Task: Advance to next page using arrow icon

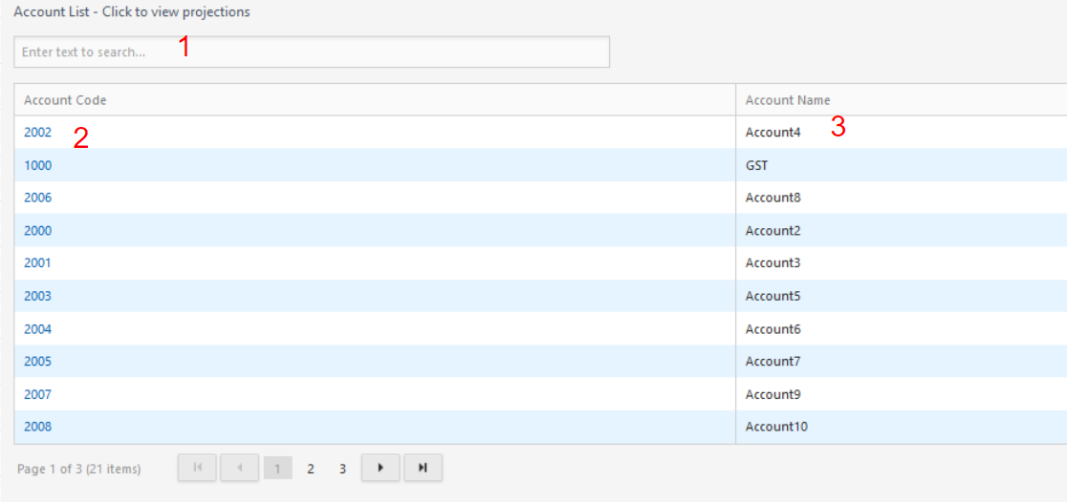Action: (x=381, y=468)
